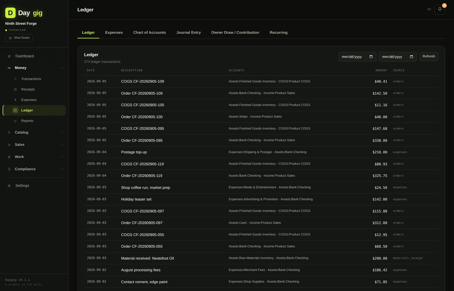Select August processing fees row
This screenshot has height=291, width=454.
261,270
